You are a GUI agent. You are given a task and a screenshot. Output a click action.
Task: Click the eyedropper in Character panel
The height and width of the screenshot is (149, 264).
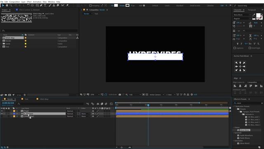tap(254, 15)
